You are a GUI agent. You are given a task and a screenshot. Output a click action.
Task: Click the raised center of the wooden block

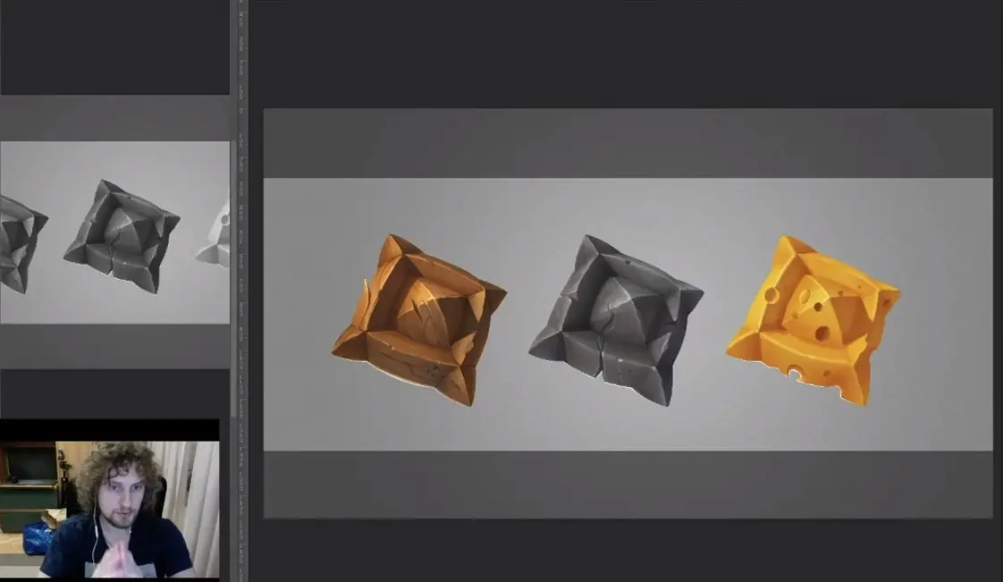pyautogui.click(x=420, y=310)
